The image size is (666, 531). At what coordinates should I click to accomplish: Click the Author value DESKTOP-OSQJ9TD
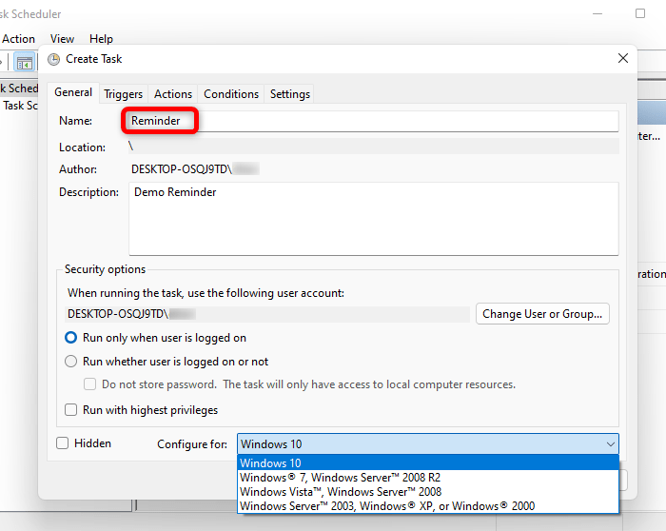pos(195,169)
